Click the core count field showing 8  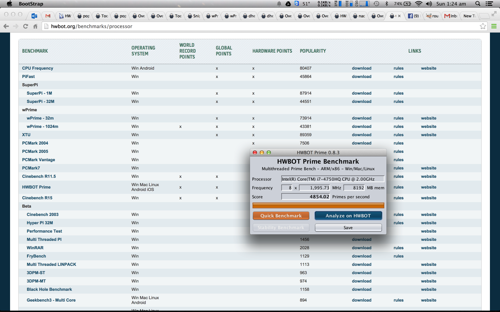287,188
